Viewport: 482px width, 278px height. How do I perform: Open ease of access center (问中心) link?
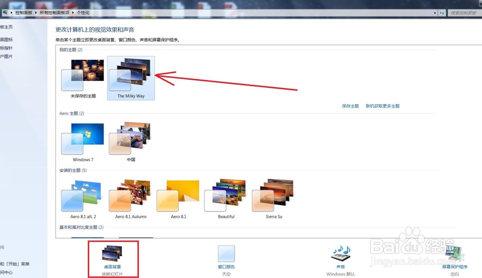click(x=6, y=272)
